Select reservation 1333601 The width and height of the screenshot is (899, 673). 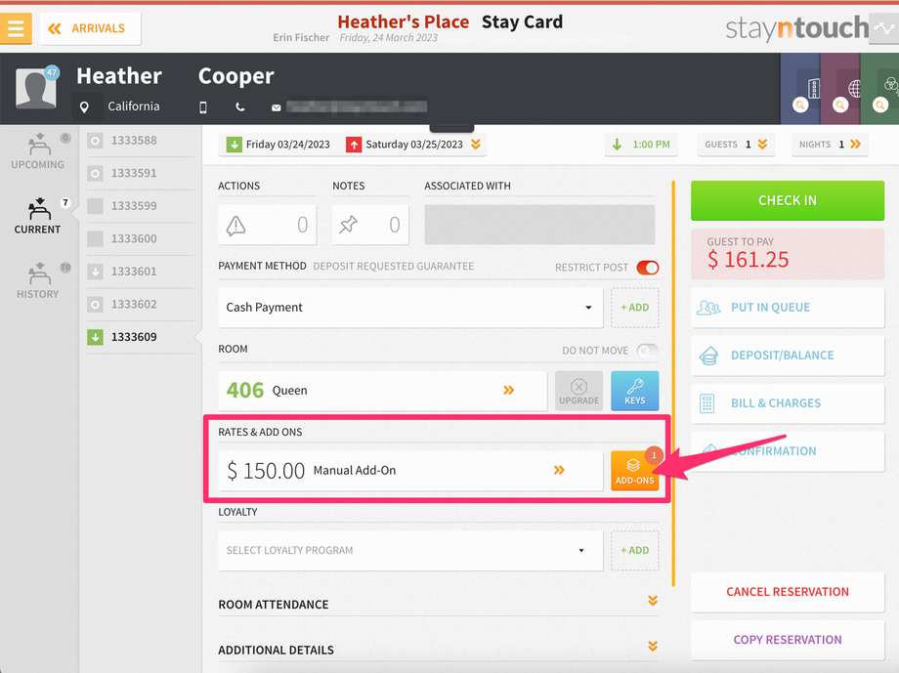pyautogui.click(x=141, y=272)
